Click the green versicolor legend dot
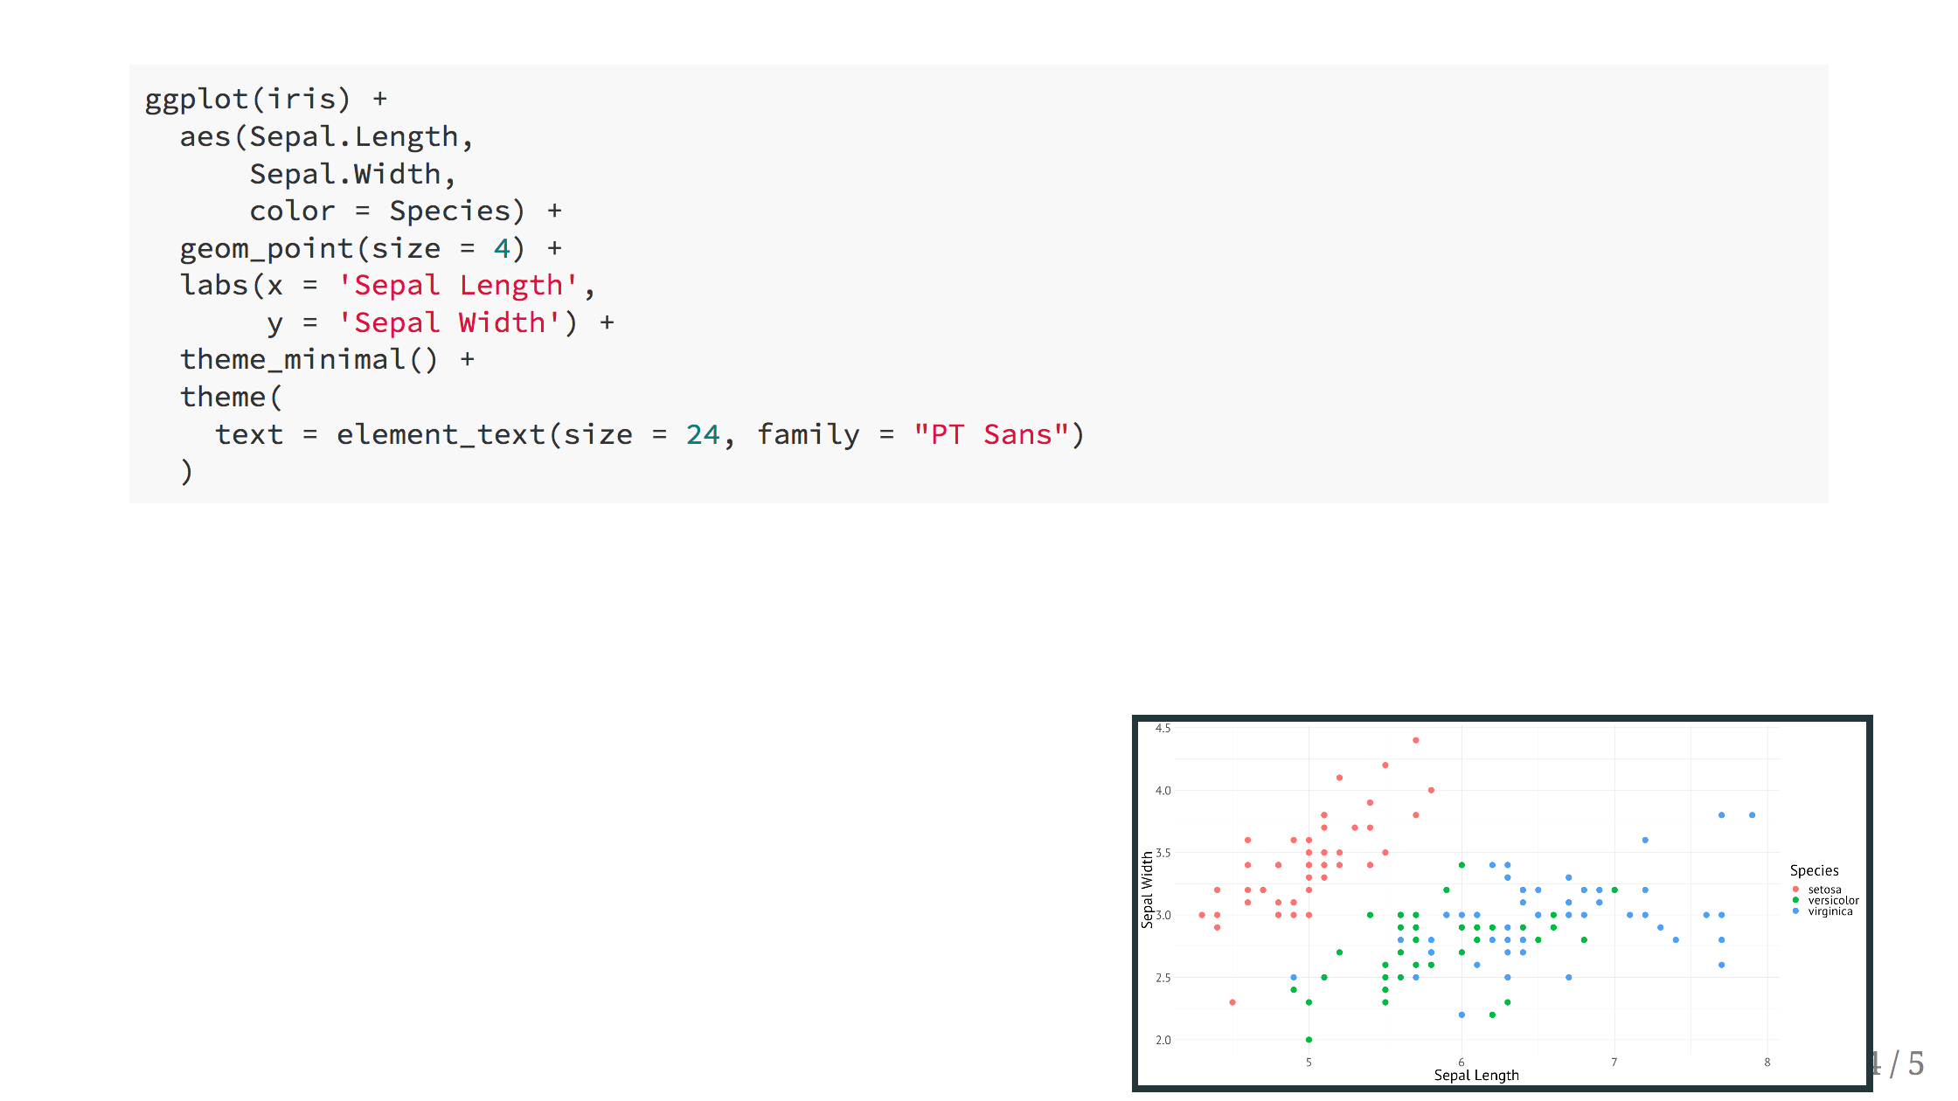Viewport: 1958px width, 1101px height. [x=1795, y=900]
